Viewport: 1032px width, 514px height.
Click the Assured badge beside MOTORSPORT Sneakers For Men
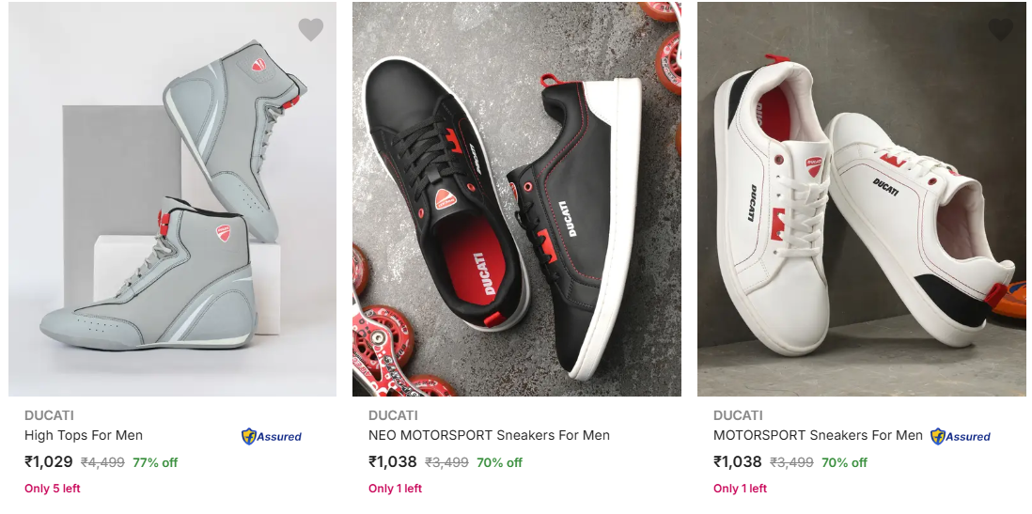961,436
